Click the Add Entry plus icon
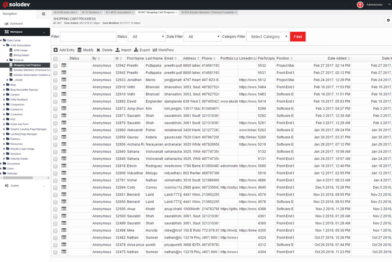This screenshot has width=392, height=262. 56,50
